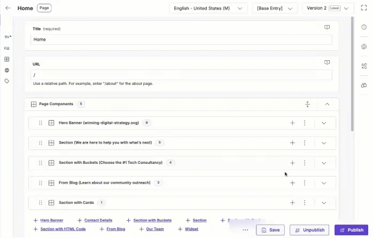The width and height of the screenshot is (373, 238).
Task: Collapse the Page Components section
Action: 327,104
